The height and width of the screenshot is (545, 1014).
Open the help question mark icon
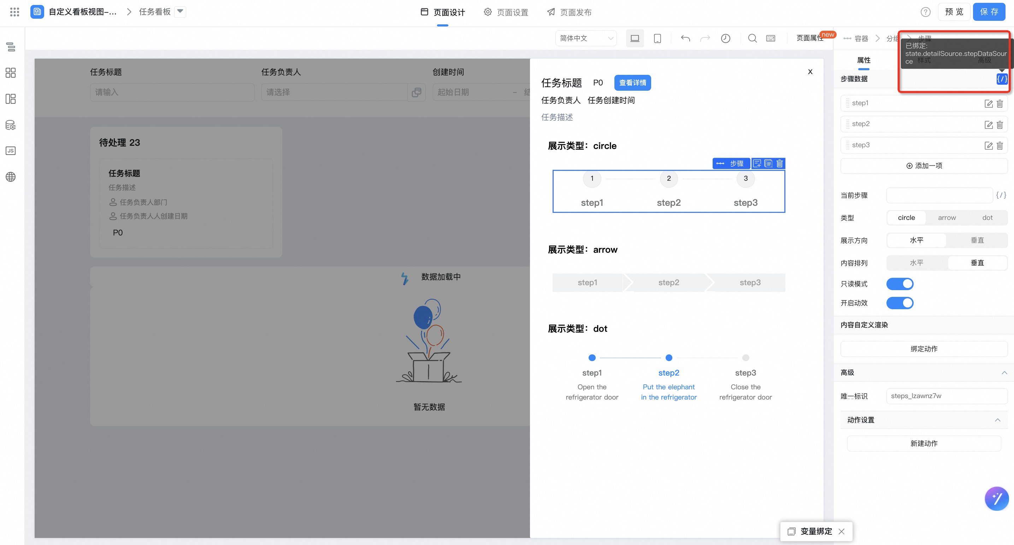click(x=925, y=12)
